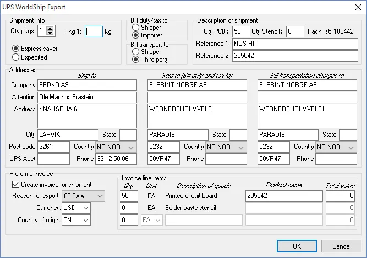Edit the Sold to Attention field

click(x=197, y=98)
